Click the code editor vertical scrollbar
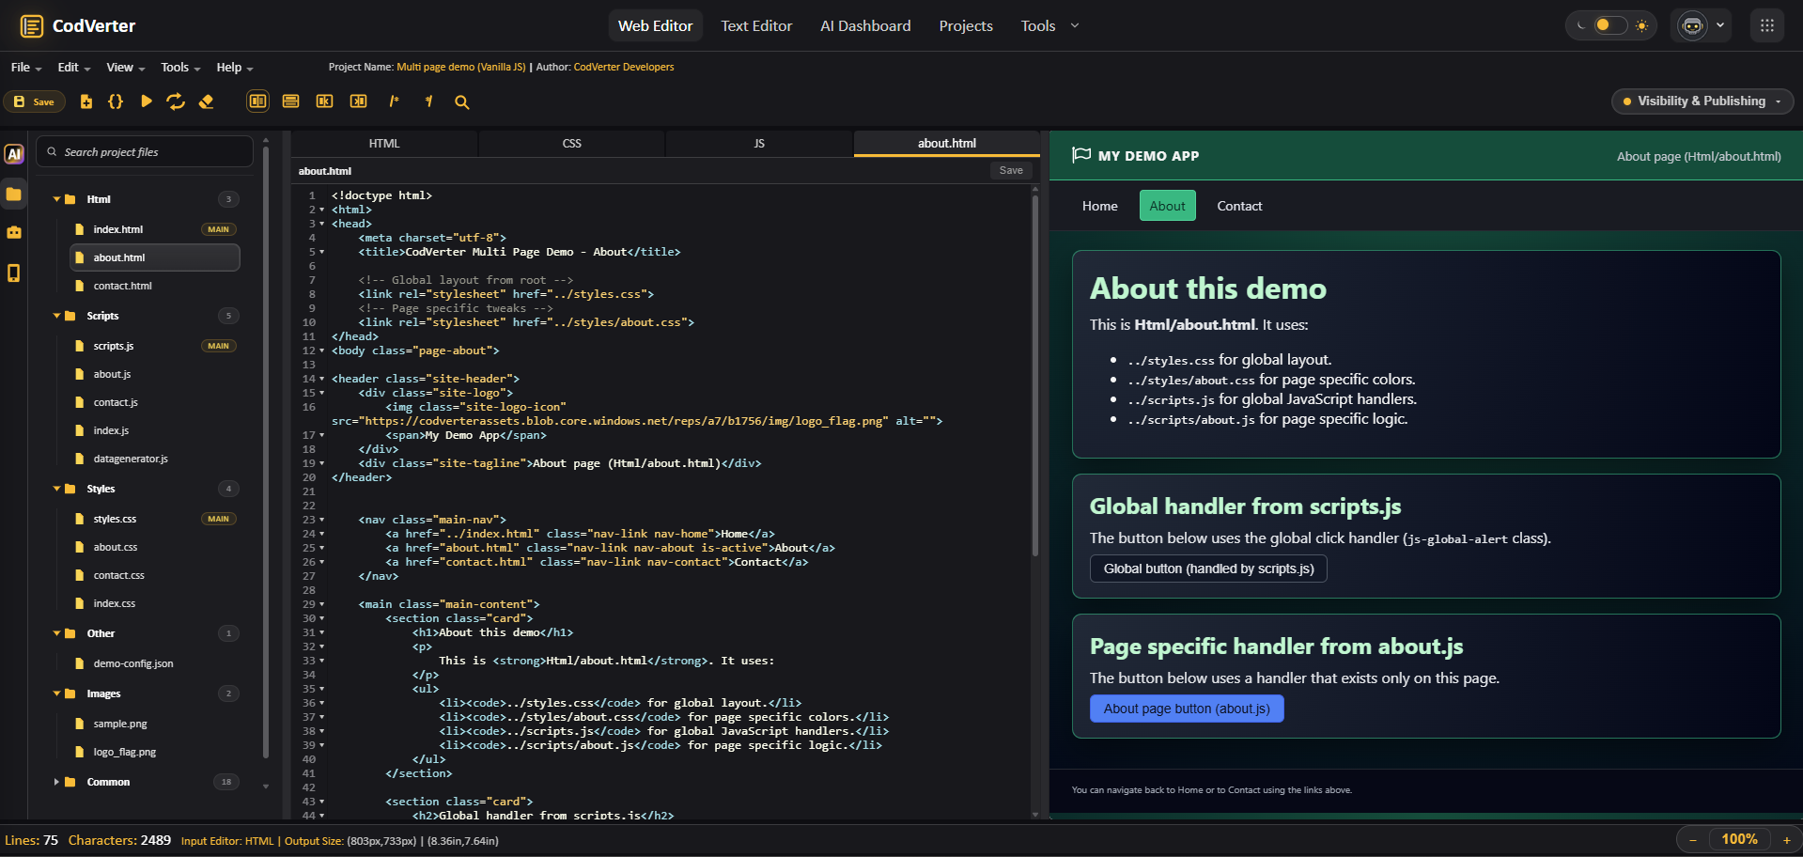Viewport: 1803px width, 857px height. [1035, 376]
